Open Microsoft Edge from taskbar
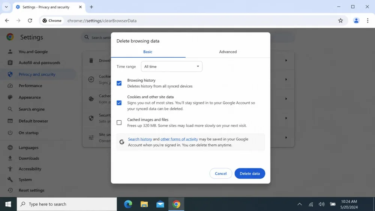This screenshot has height=211, width=375. click(128, 204)
